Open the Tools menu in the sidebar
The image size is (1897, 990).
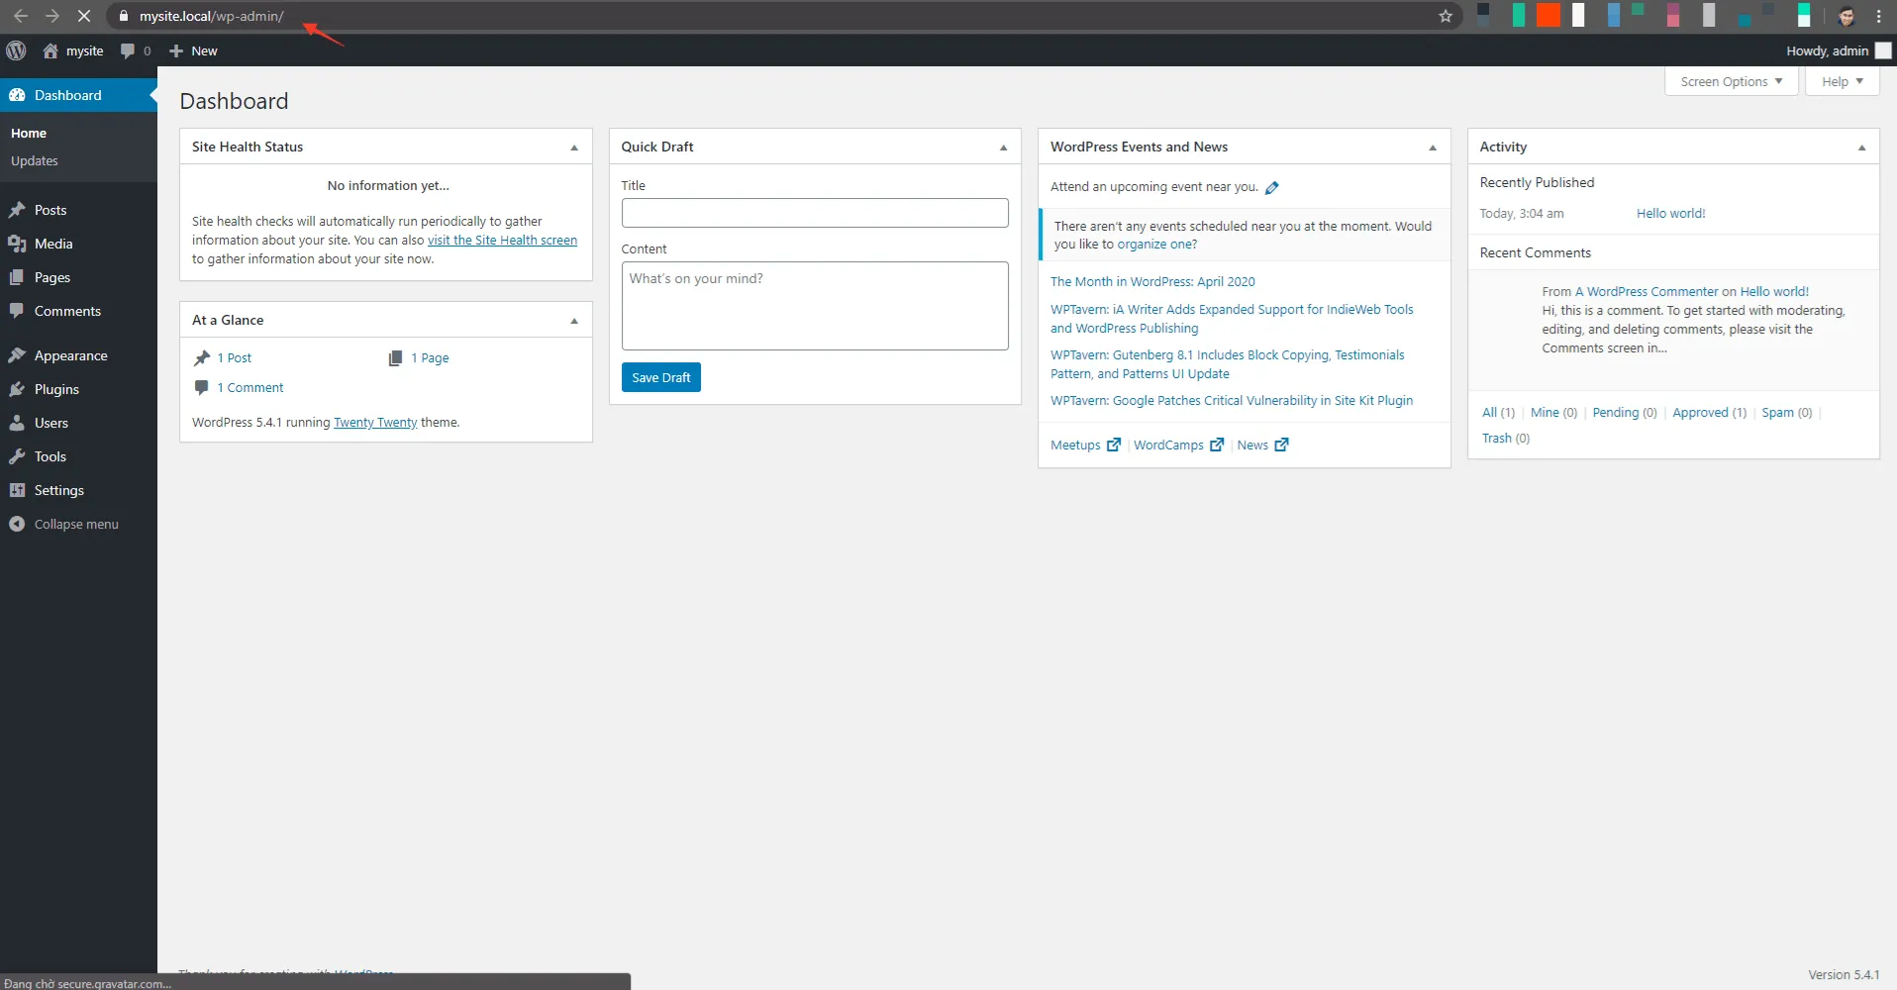pos(78,456)
